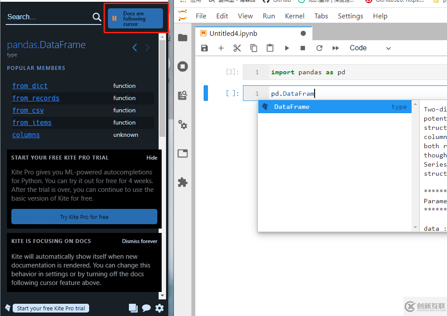Open the Tabs menu
This screenshot has height=316, width=447.
tap(321, 16)
